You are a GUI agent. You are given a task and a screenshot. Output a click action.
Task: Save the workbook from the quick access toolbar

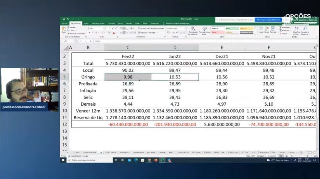click(64, 19)
